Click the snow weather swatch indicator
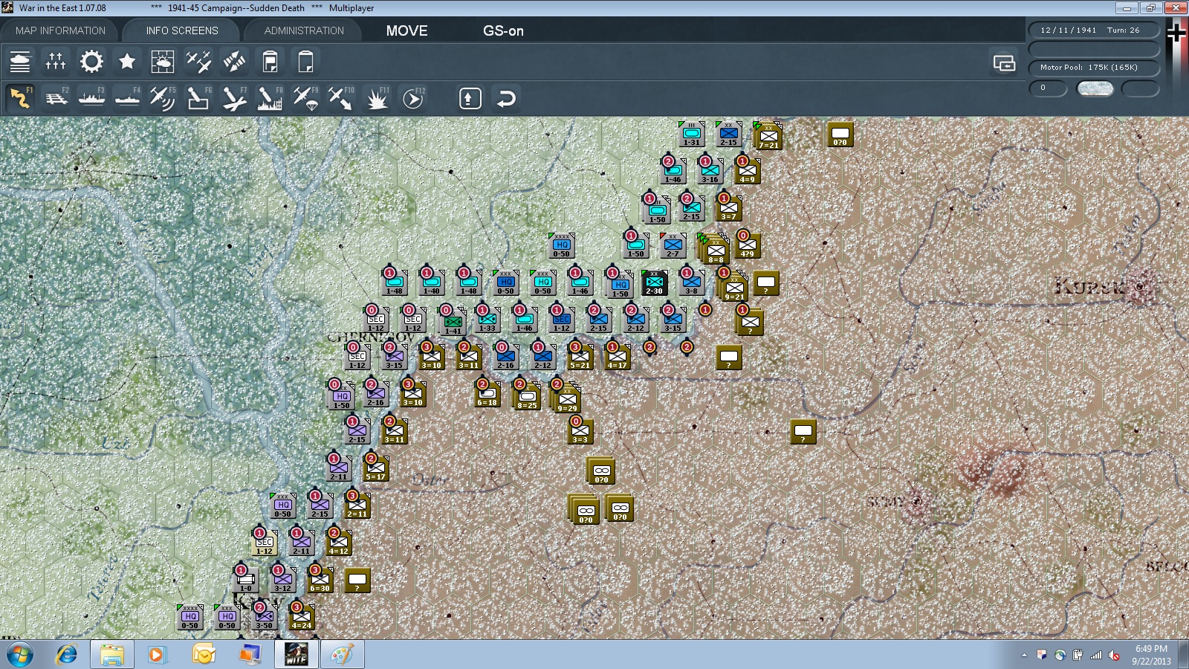The image size is (1189, 669). click(x=1095, y=88)
